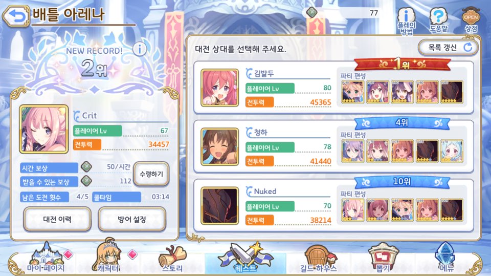Tap Crit player profile portrait
This screenshot has width=491, height=276.
pos(44,129)
